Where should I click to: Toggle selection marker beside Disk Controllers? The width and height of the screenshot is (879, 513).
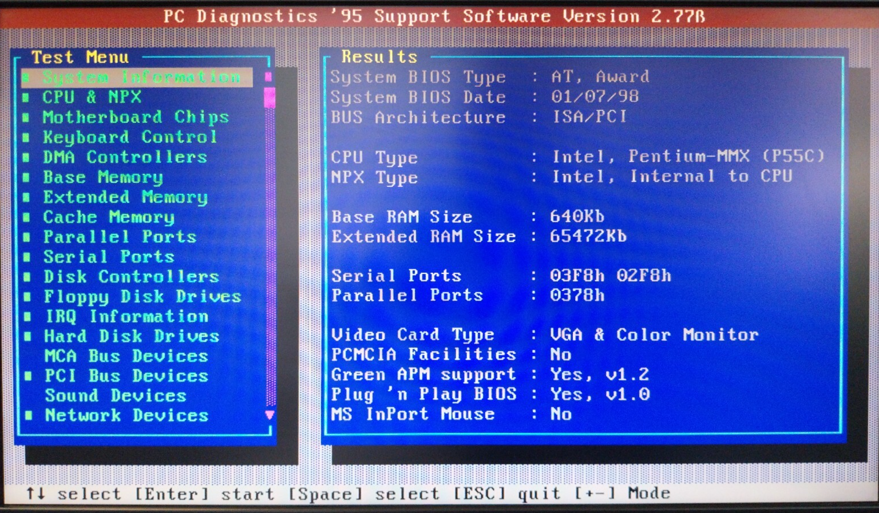pos(27,277)
